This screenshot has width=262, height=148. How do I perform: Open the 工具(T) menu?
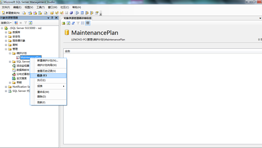click(41, 7)
